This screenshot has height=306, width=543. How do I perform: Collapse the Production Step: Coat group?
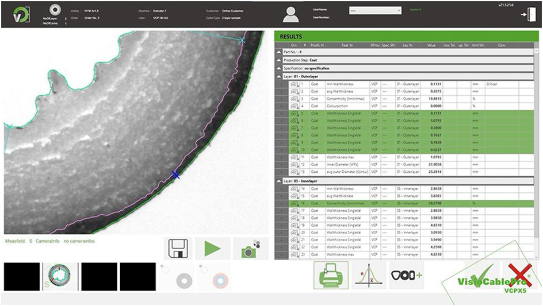pos(279,60)
